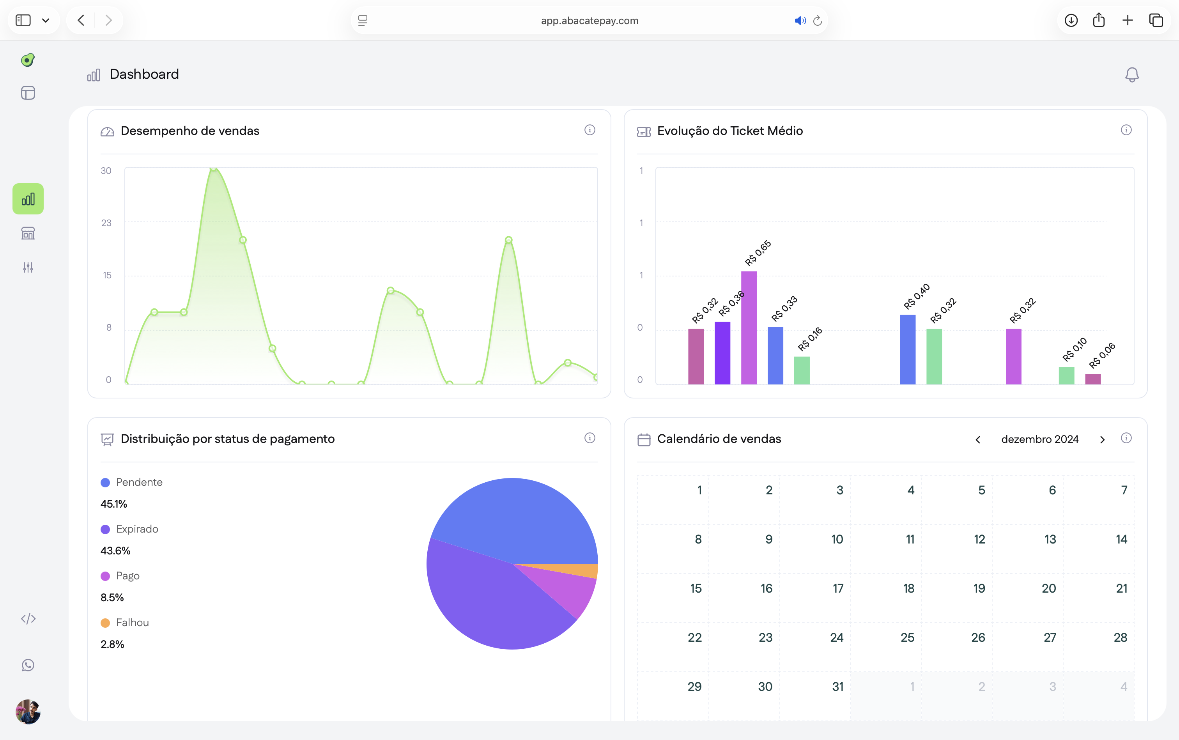Open browser downloads
Image resolution: width=1179 pixels, height=740 pixels.
(1071, 20)
